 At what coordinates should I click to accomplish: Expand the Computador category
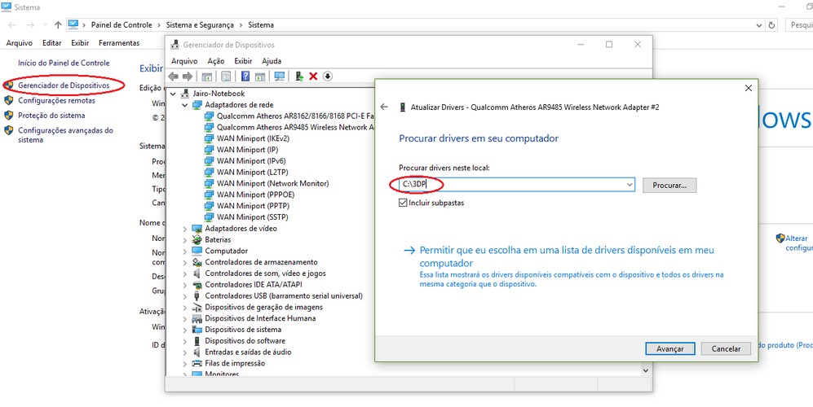click(184, 252)
